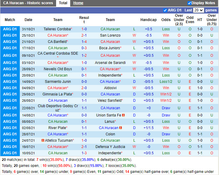Screen dimensions: 219x175
Task: View the 0-3 score against Boca Juniors
Action: (x=84, y=48)
